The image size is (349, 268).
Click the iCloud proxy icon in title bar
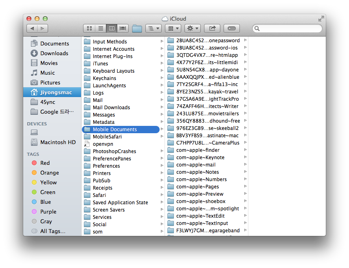[165, 19]
